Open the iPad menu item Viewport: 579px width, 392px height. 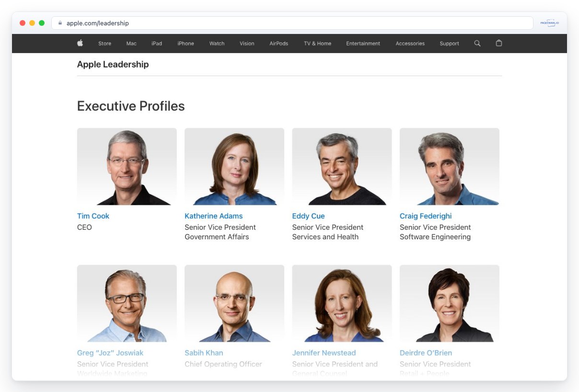click(x=157, y=44)
